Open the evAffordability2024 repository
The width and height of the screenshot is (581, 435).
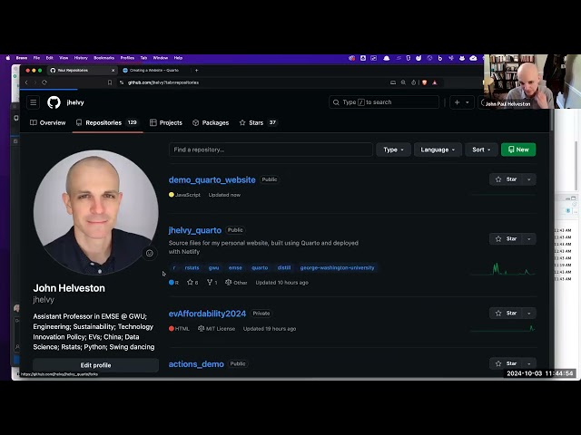tap(207, 314)
